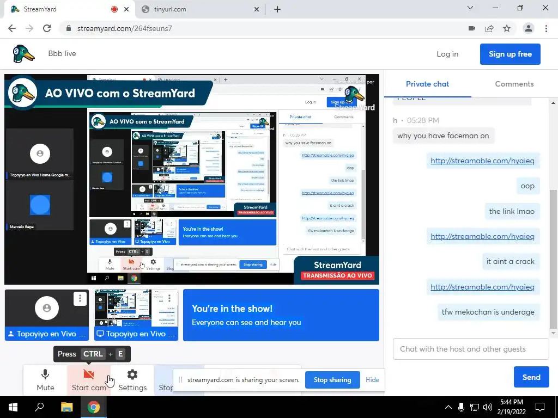Send the chat message

click(x=531, y=377)
